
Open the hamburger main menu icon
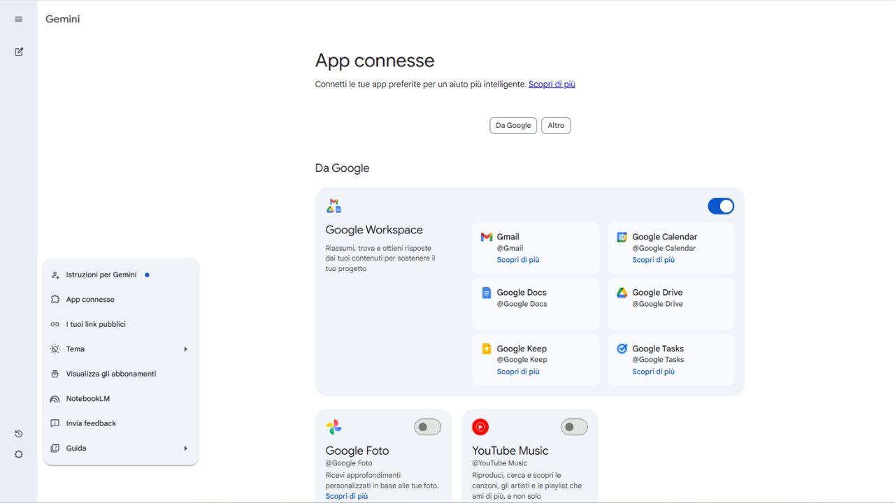[19, 19]
